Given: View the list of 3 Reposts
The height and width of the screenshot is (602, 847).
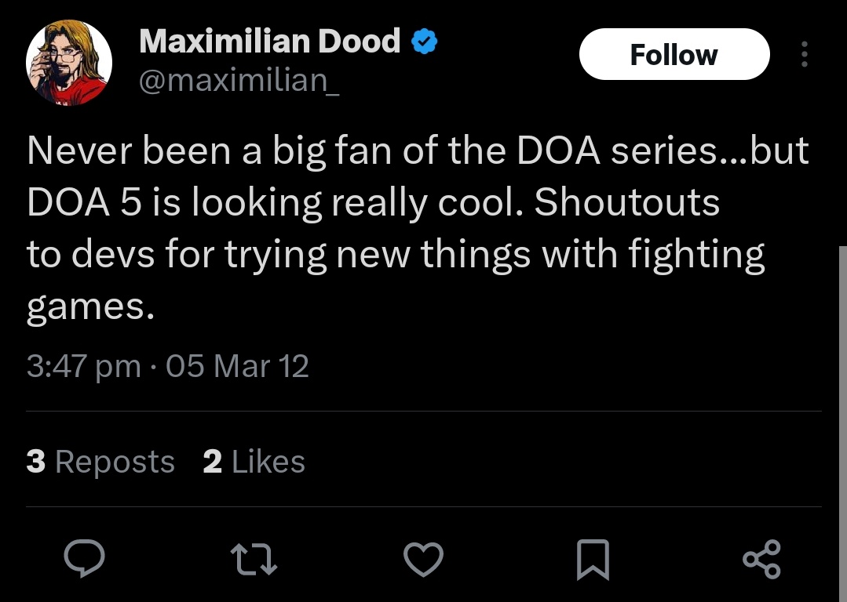Looking at the screenshot, I should (x=100, y=462).
